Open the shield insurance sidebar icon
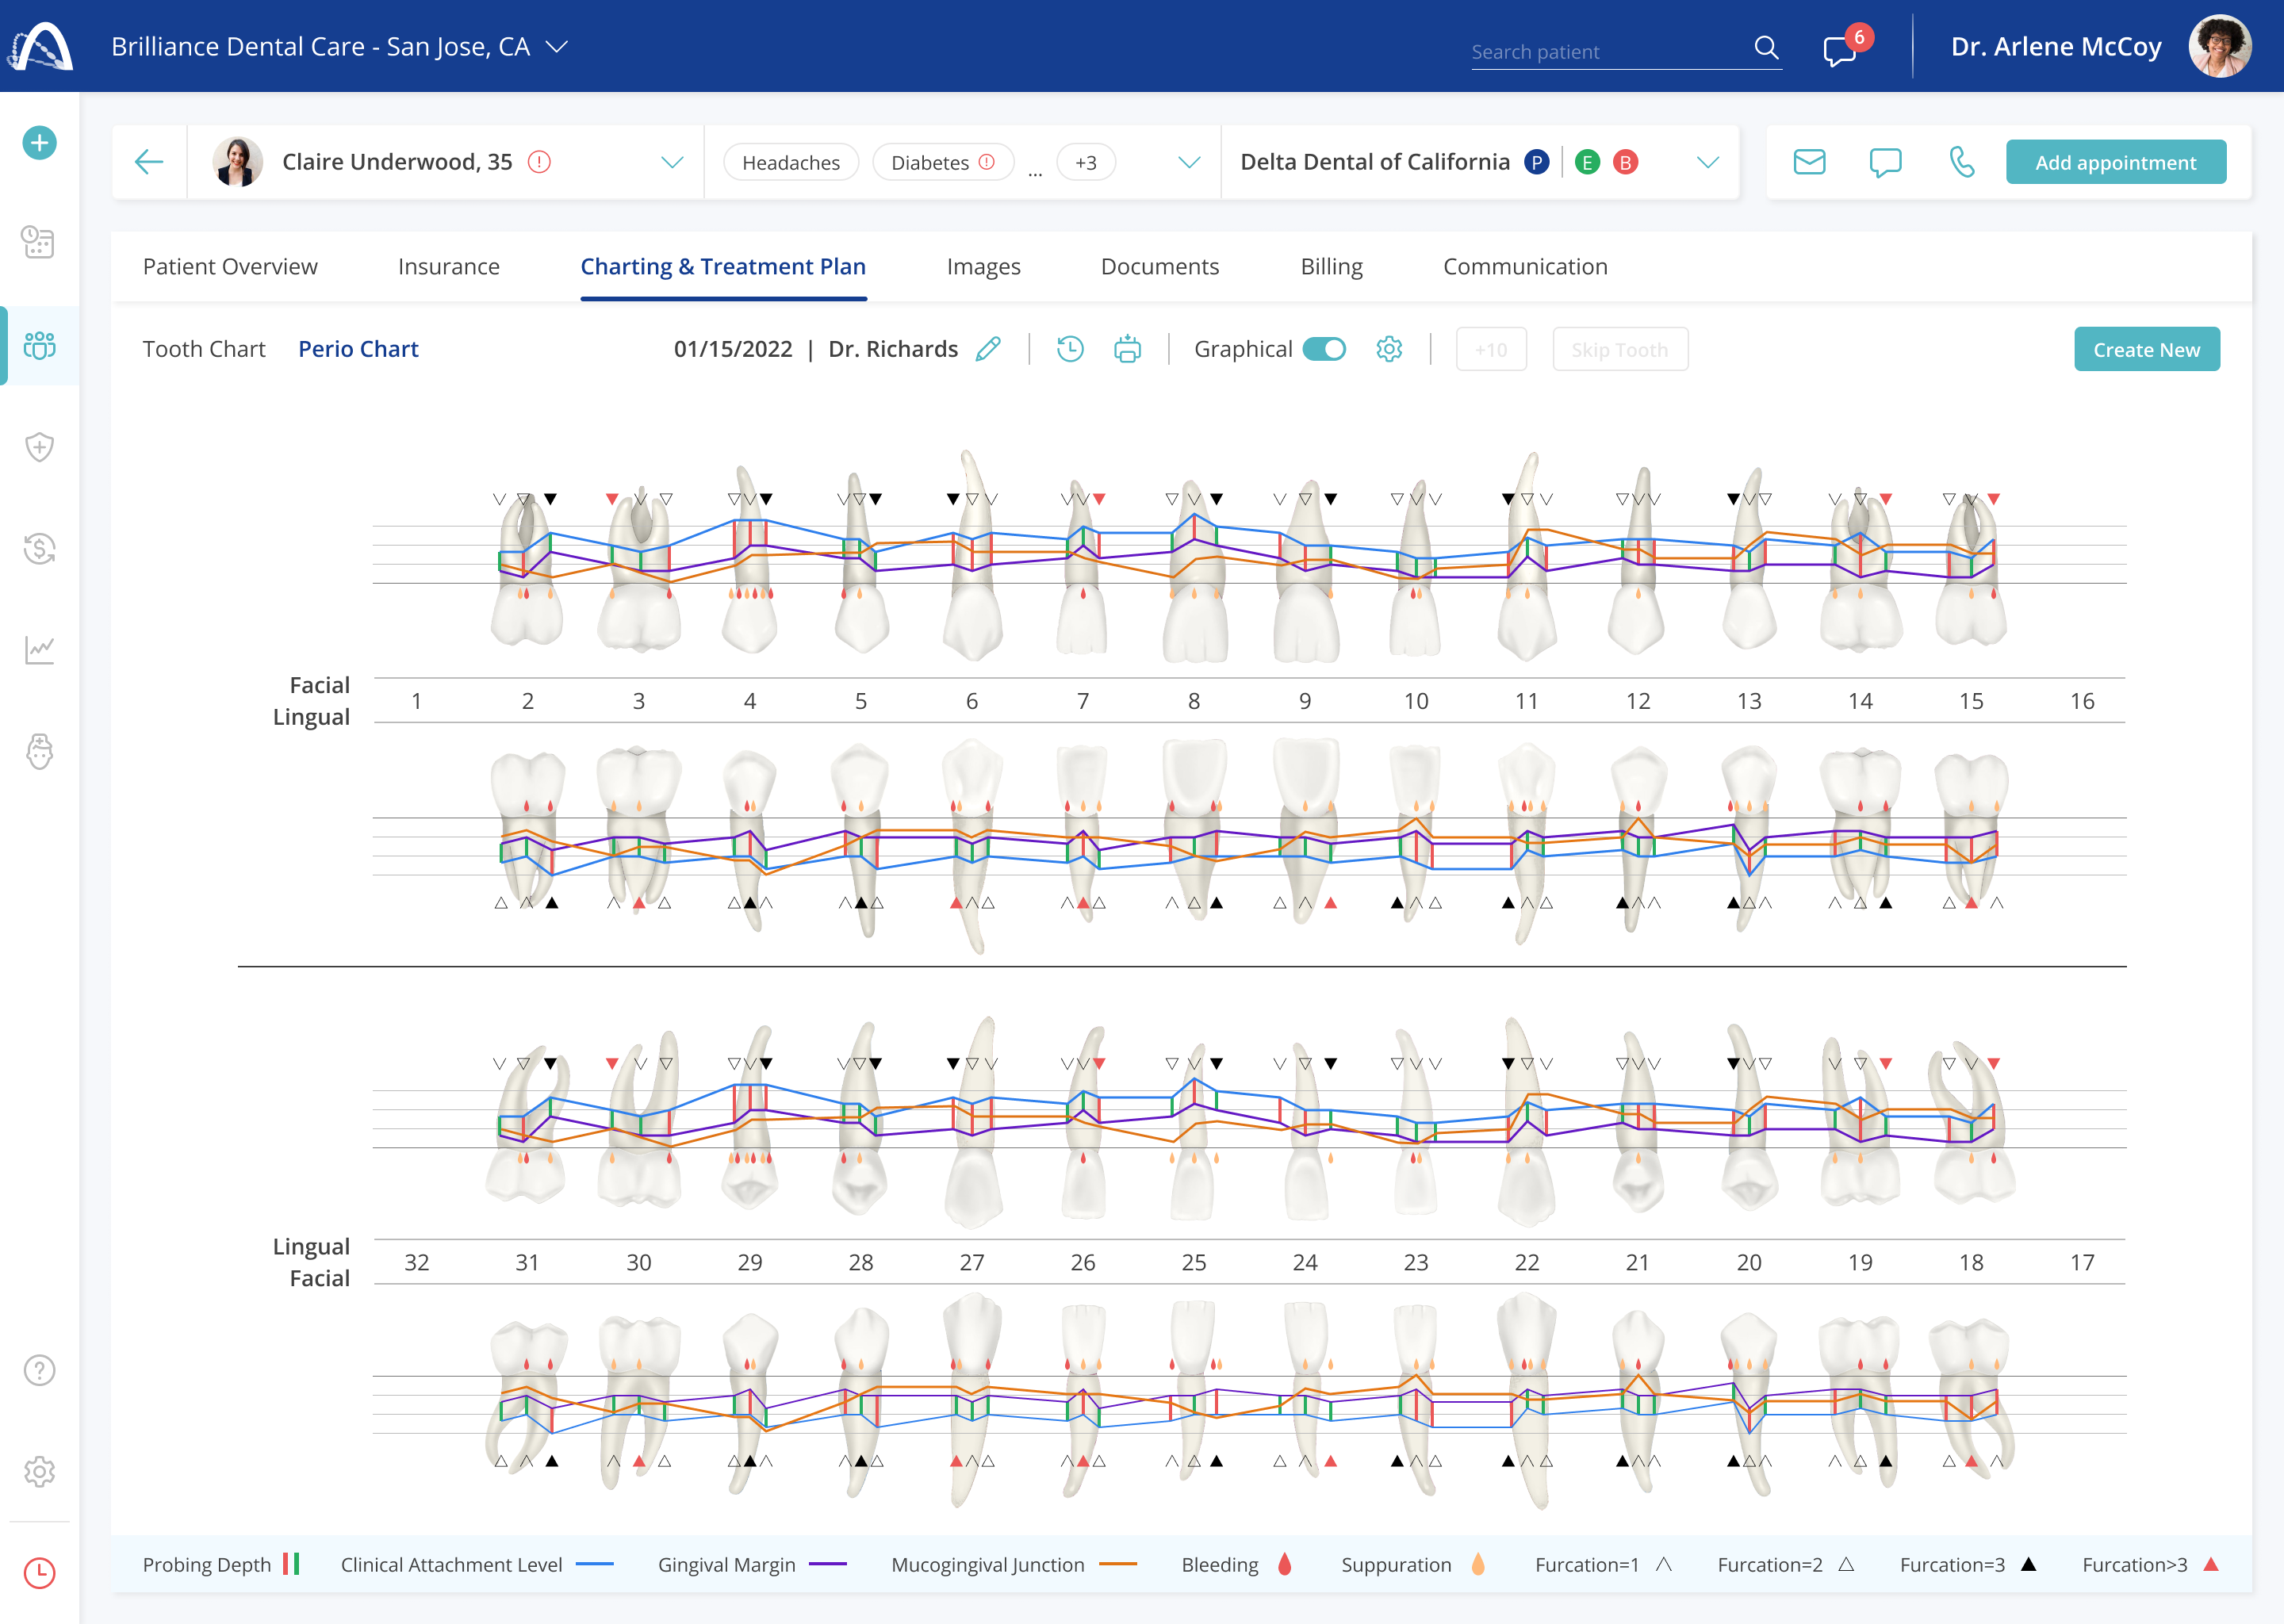The width and height of the screenshot is (2284, 1624). click(x=39, y=447)
